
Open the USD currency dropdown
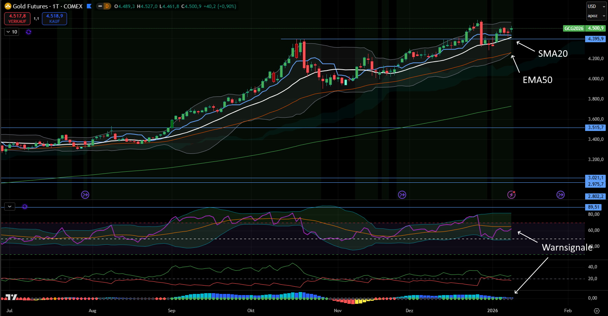(x=596, y=6)
